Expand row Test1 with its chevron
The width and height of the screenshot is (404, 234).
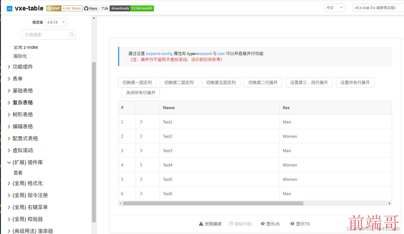click(x=141, y=122)
